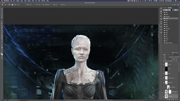This screenshot has height=101, width=180.
Task: Switch to the Channels tab
Action: 169,55
